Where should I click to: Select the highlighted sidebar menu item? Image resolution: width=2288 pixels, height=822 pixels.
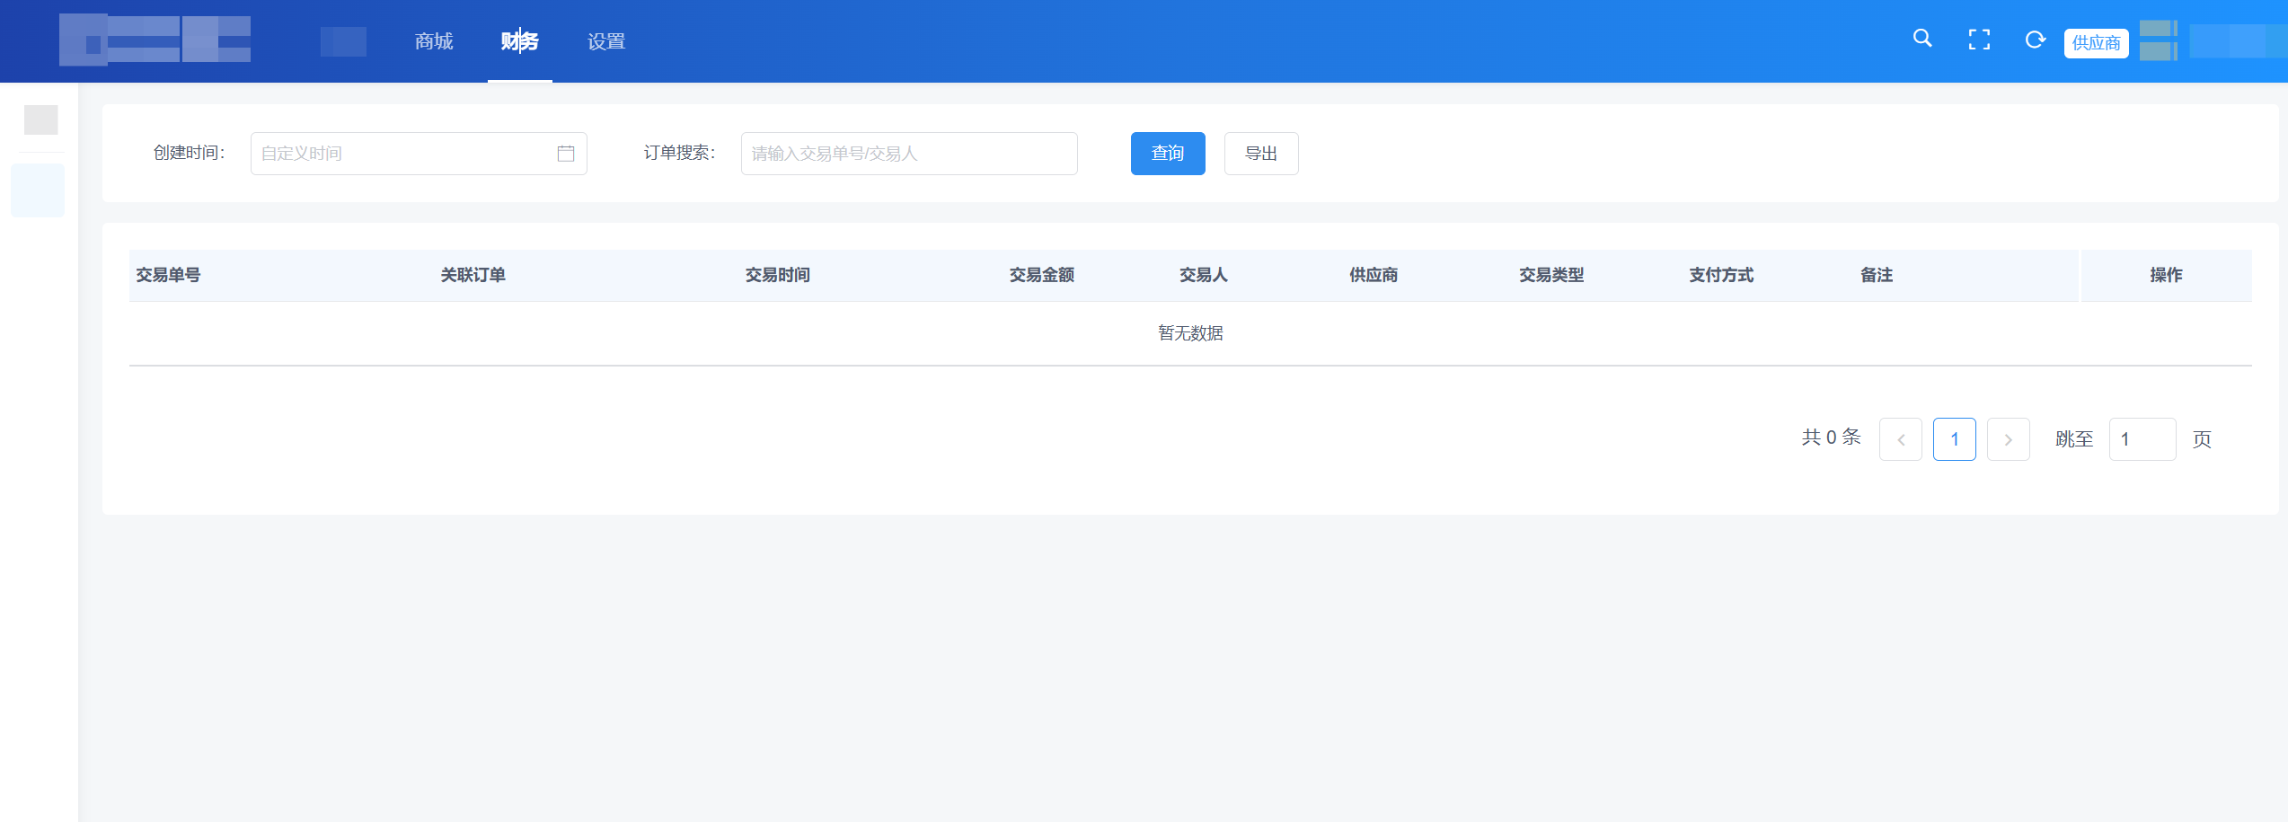click(38, 190)
